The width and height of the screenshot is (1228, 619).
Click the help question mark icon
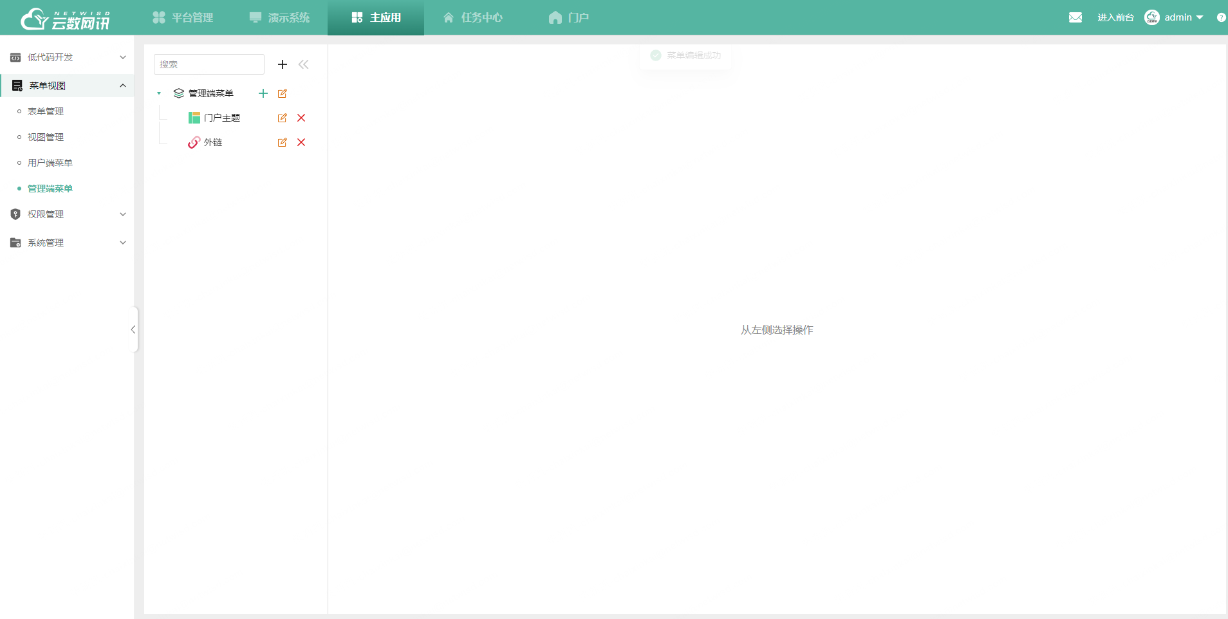pos(1221,17)
